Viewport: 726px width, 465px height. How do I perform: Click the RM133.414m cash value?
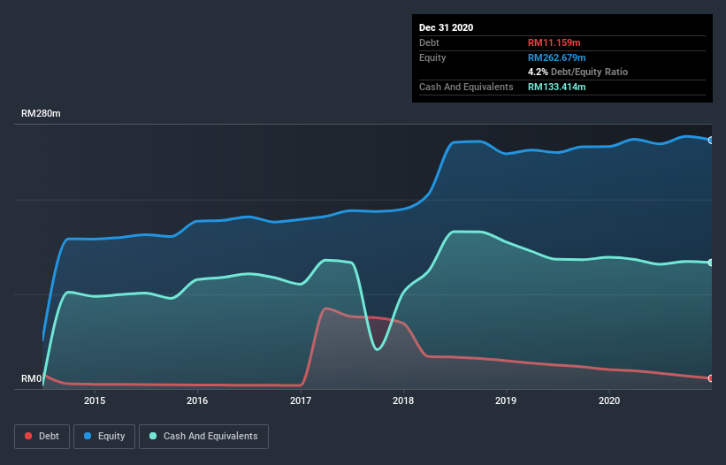(x=557, y=87)
